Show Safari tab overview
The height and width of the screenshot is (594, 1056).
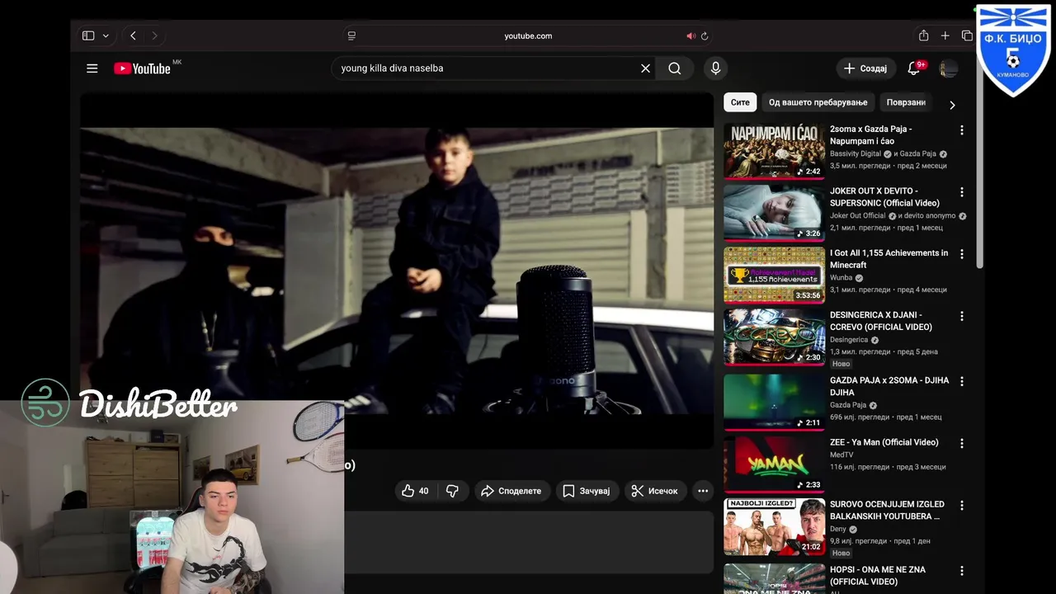pos(967,35)
